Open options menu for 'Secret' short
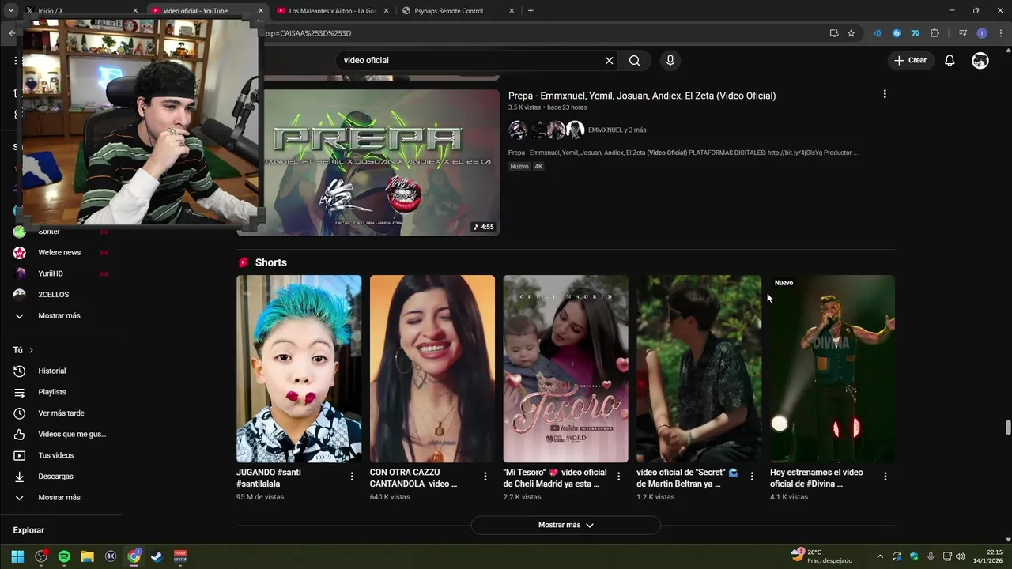1012x569 pixels. pos(752,477)
